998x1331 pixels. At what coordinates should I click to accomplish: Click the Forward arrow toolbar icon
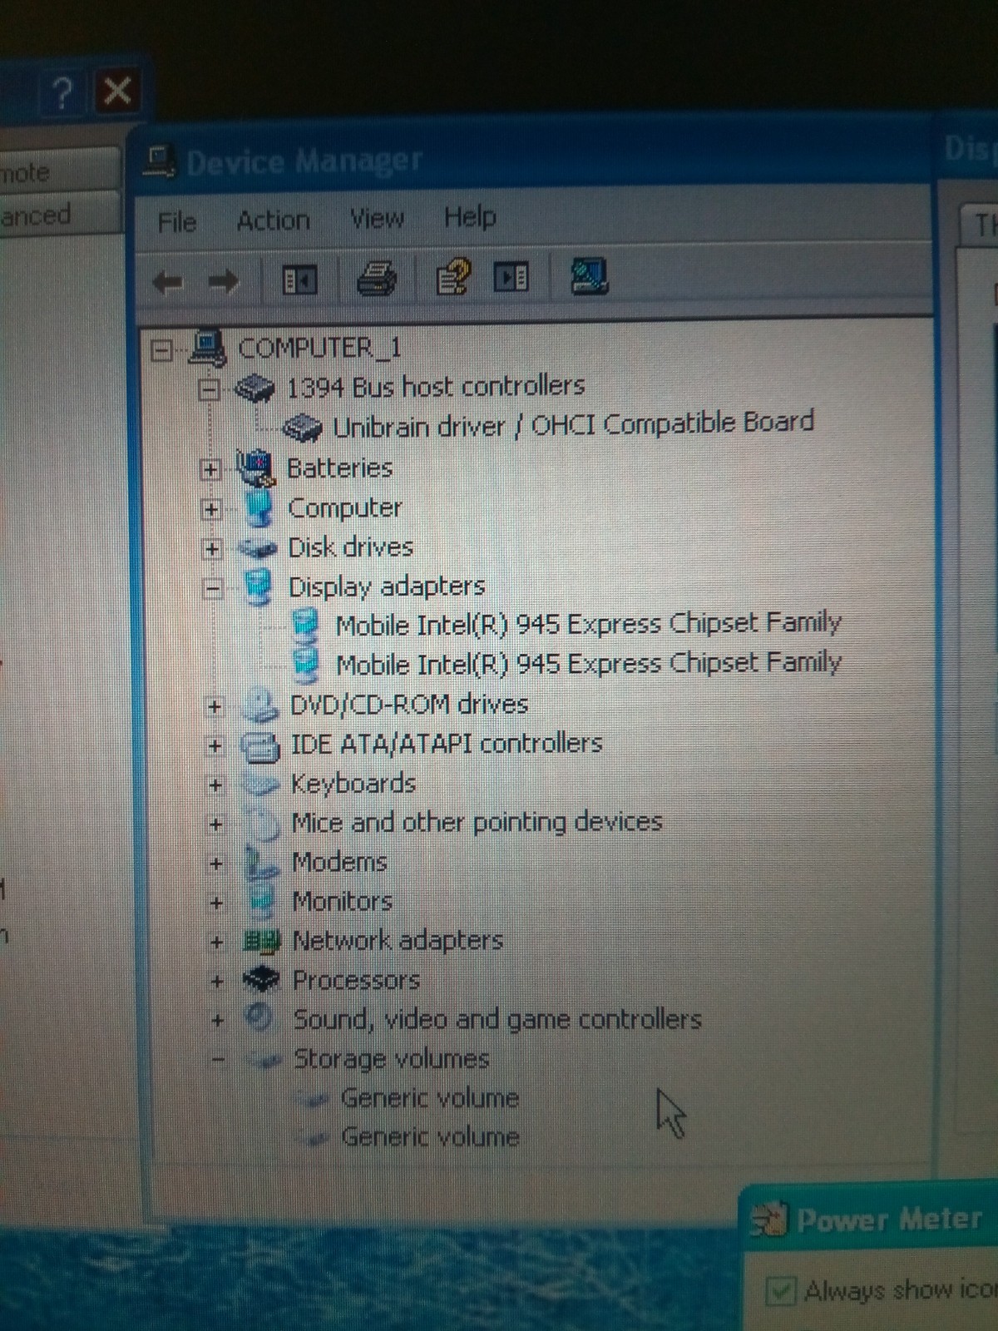click(x=223, y=282)
